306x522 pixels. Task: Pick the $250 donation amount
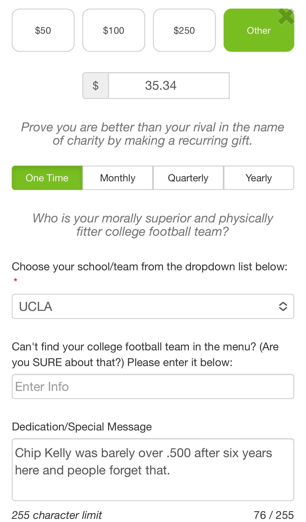[184, 30]
